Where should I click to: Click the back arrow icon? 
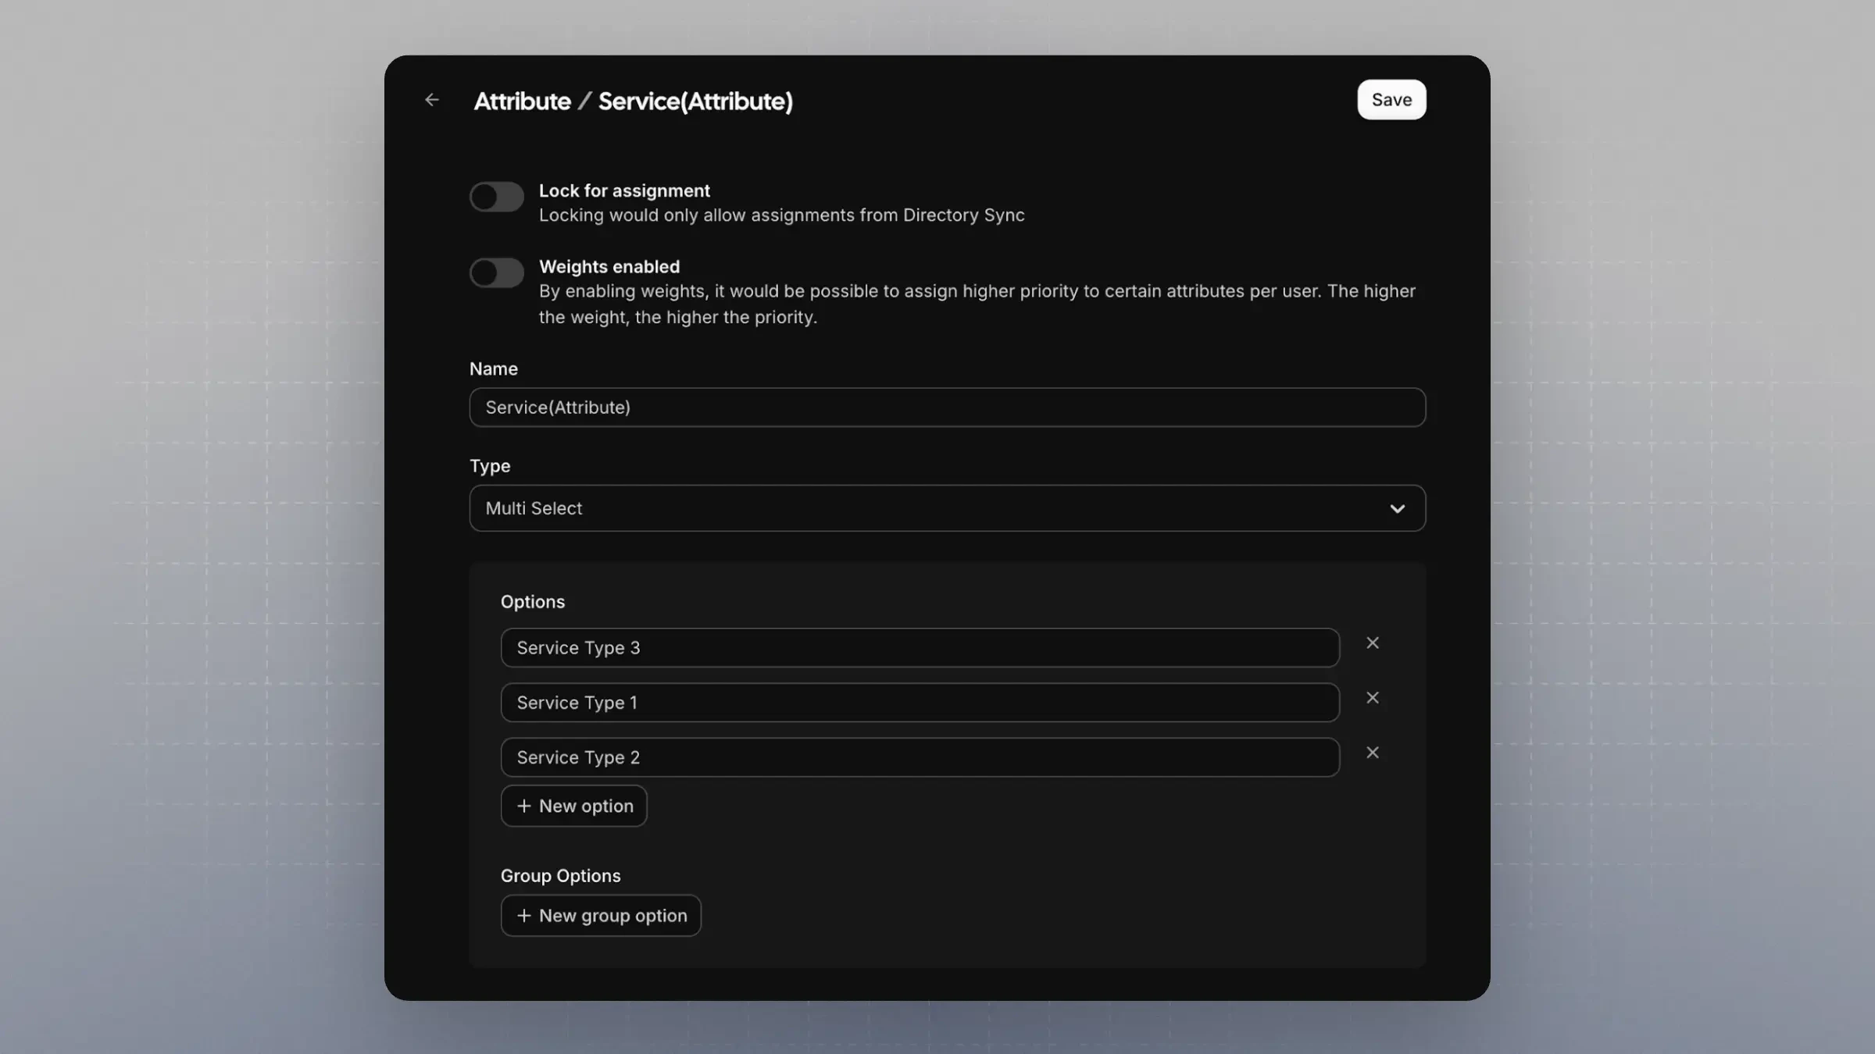[432, 100]
